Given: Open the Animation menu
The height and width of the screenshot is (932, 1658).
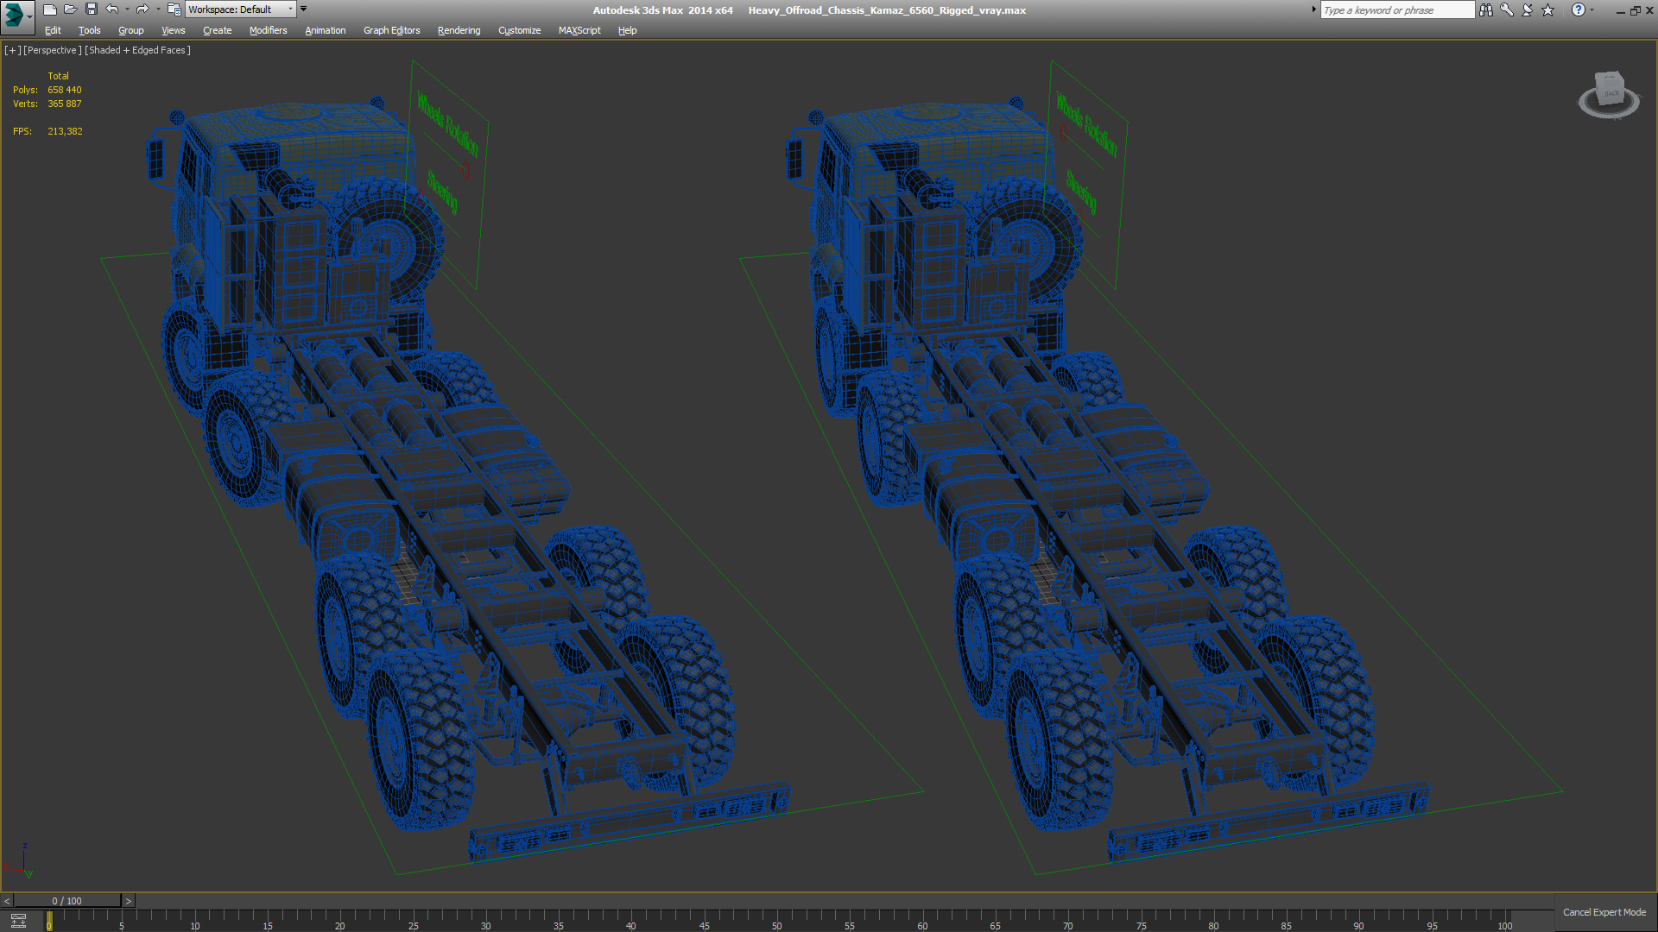Looking at the screenshot, I should point(326,30).
